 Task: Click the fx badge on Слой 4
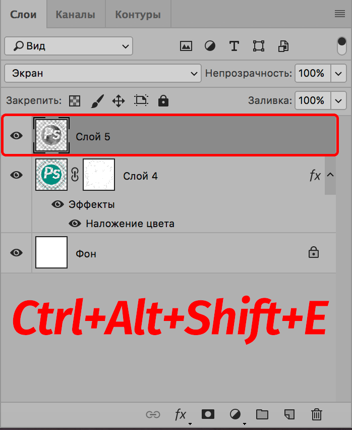pyautogui.click(x=315, y=175)
